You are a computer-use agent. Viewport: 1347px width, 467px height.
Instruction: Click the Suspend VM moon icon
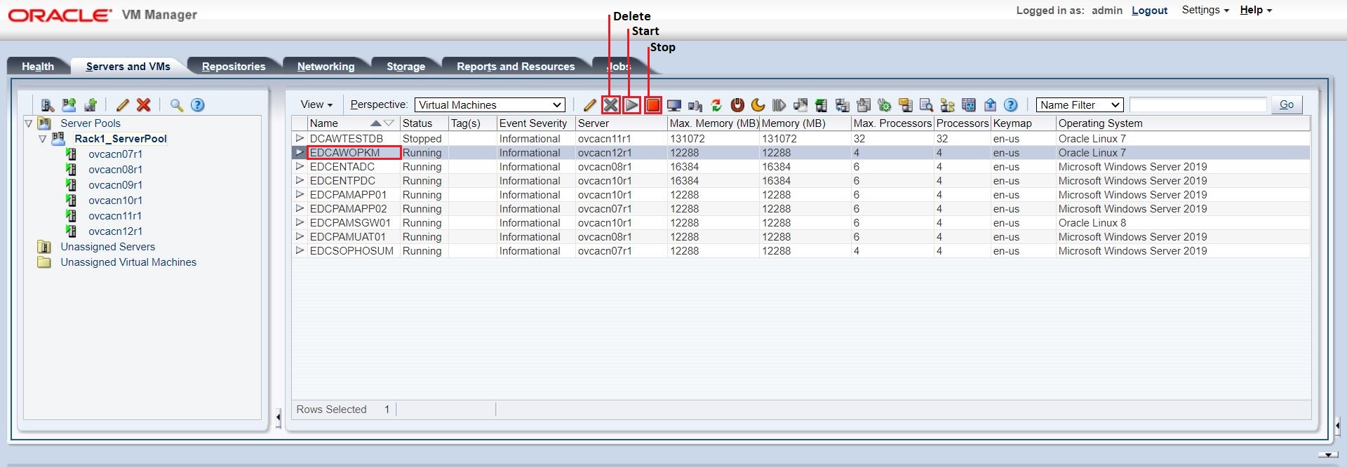(758, 105)
